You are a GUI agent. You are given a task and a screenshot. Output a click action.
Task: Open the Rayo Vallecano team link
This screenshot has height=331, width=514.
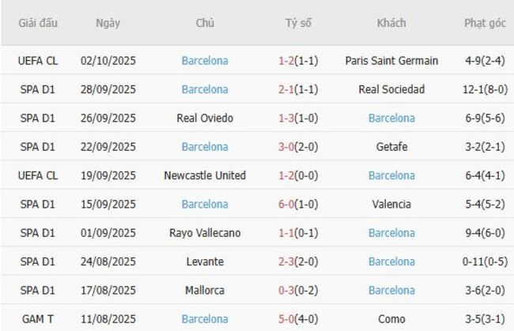(x=205, y=233)
